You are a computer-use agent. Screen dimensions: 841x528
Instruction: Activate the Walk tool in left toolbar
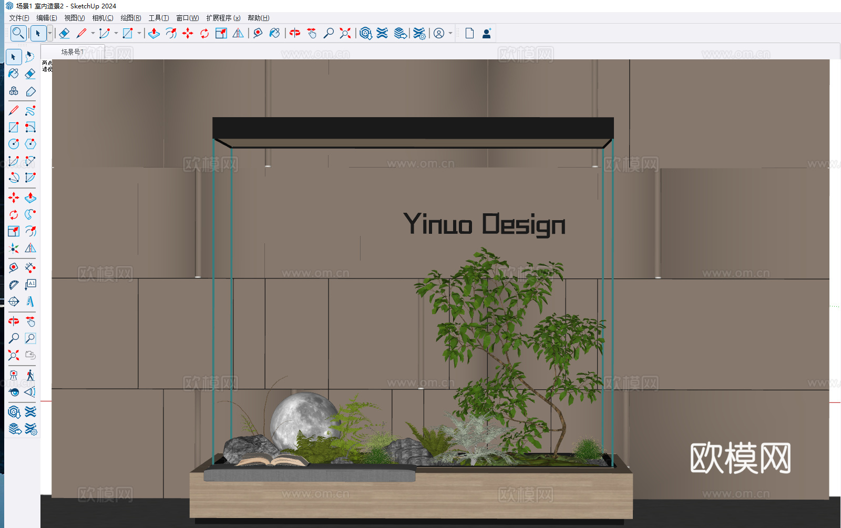30,375
